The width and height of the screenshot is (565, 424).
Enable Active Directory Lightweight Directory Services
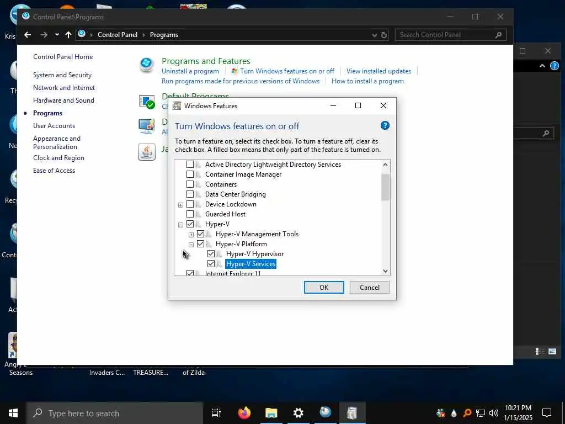pyautogui.click(x=190, y=165)
